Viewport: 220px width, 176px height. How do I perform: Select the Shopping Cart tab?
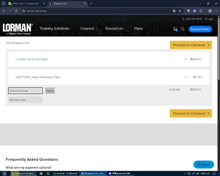pyautogui.click(x=68, y=3)
